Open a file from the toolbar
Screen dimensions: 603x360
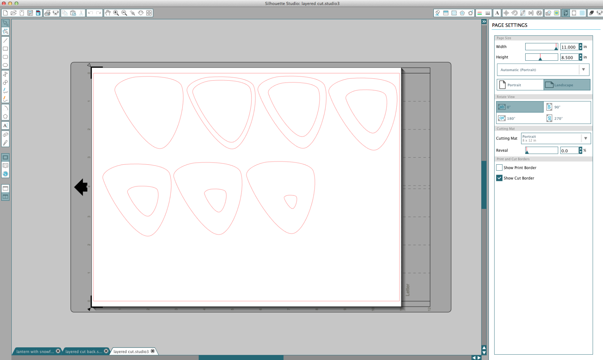pyautogui.click(x=14, y=13)
